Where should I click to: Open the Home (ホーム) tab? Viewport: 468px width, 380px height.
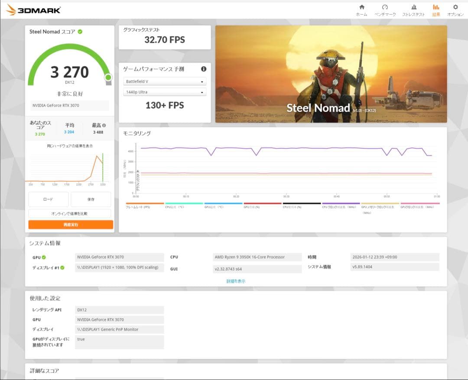tap(361, 10)
